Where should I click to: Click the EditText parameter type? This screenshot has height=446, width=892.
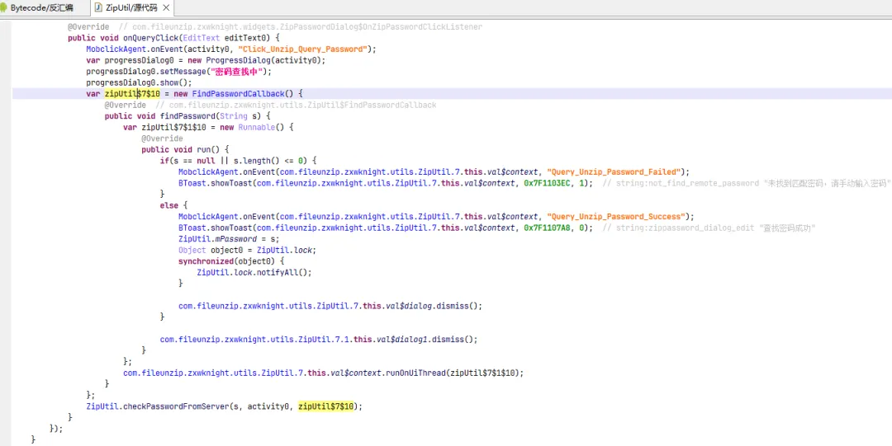coord(202,38)
